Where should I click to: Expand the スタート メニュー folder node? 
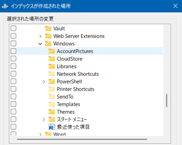pos(44,120)
